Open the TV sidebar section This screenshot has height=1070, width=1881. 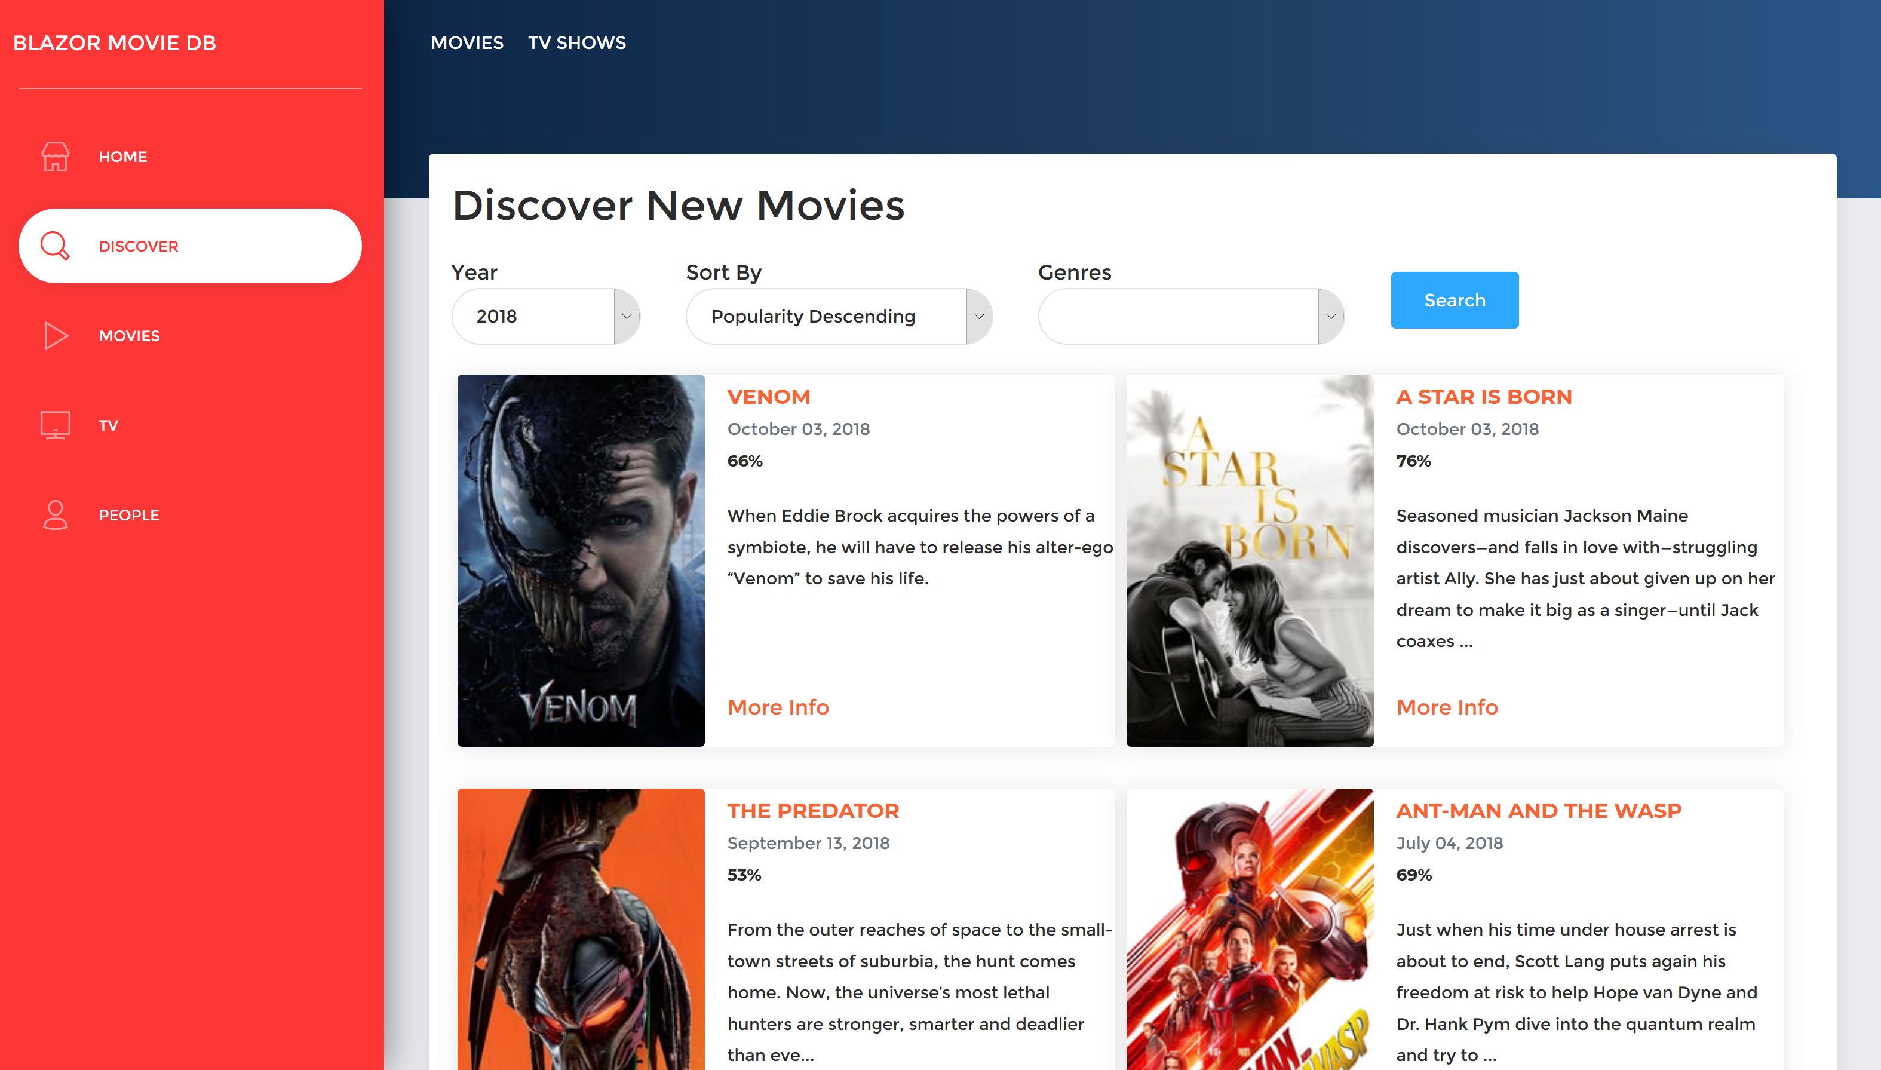189,425
